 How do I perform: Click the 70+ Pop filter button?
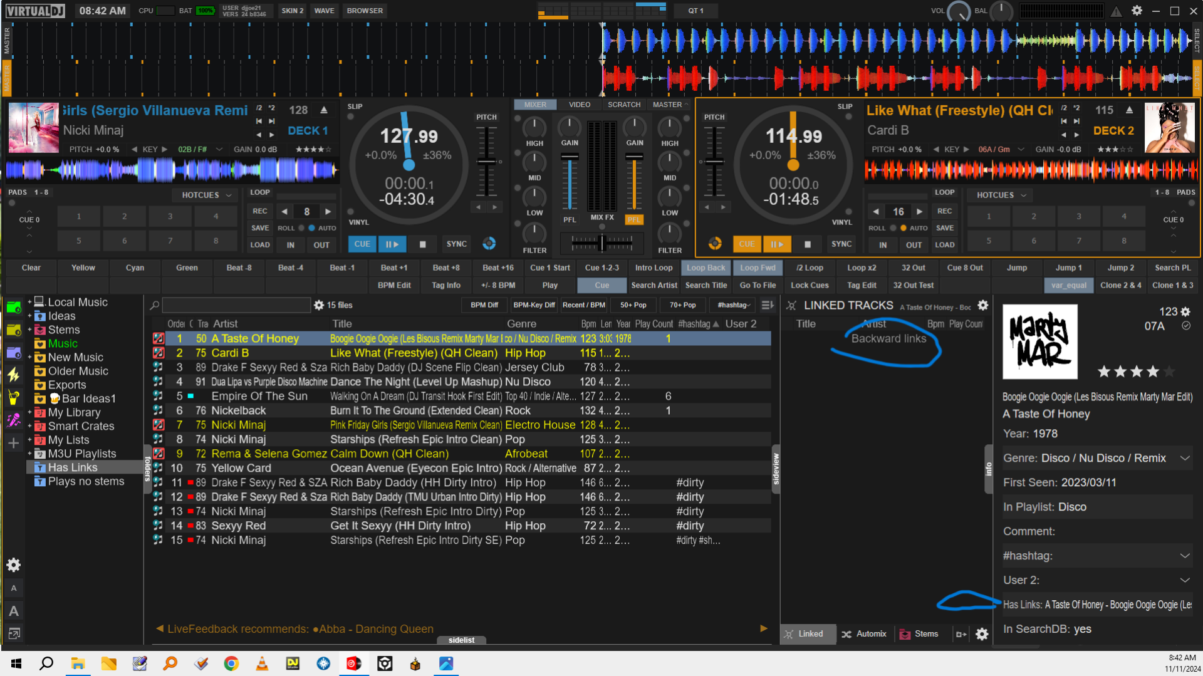(682, 305)
